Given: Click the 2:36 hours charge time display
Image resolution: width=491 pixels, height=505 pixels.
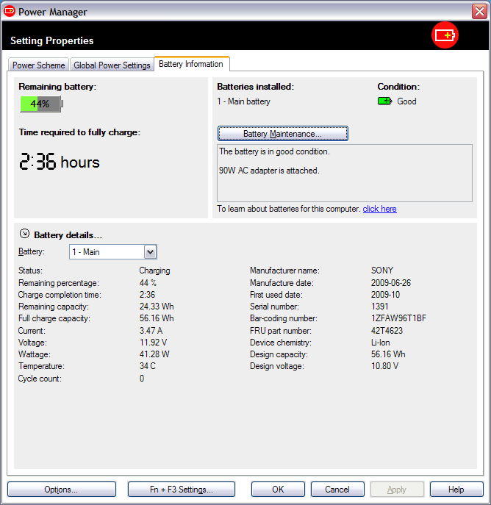Looking at the screenshot, I should (59, 162).
